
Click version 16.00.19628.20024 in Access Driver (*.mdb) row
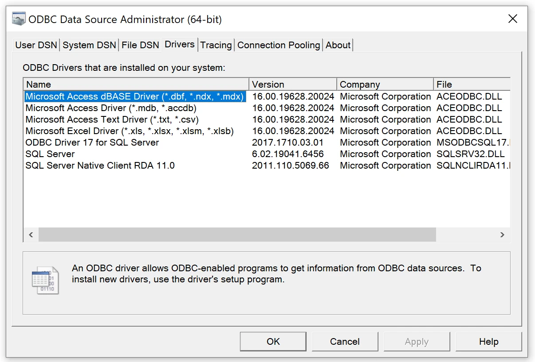pyautogui.click(x=293, y=108)
